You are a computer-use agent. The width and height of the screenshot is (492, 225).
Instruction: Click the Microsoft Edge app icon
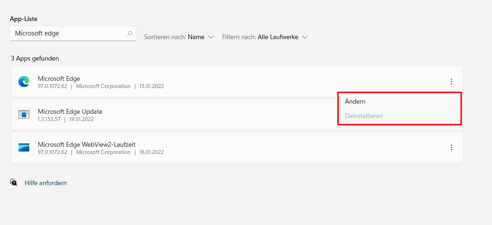click(24, 82)
